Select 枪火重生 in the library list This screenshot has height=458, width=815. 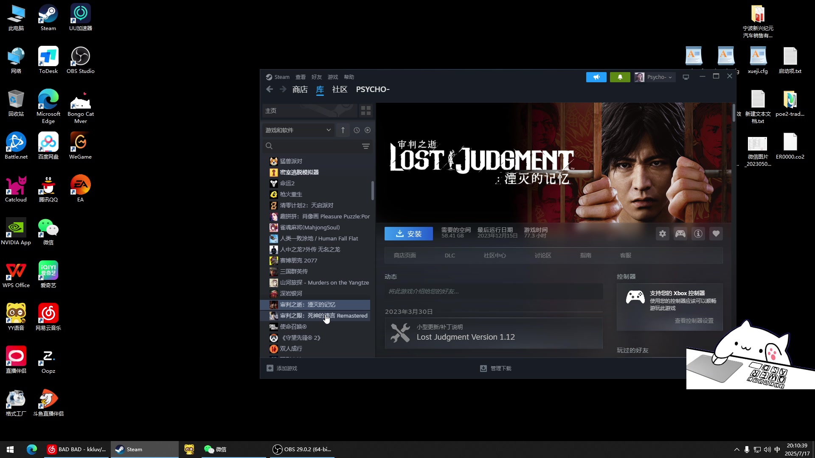coord(315,194)
